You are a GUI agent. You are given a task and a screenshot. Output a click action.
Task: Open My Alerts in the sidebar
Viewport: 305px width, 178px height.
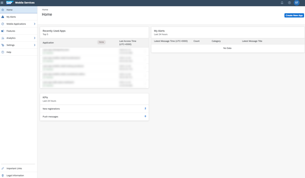tap(19, 17)
